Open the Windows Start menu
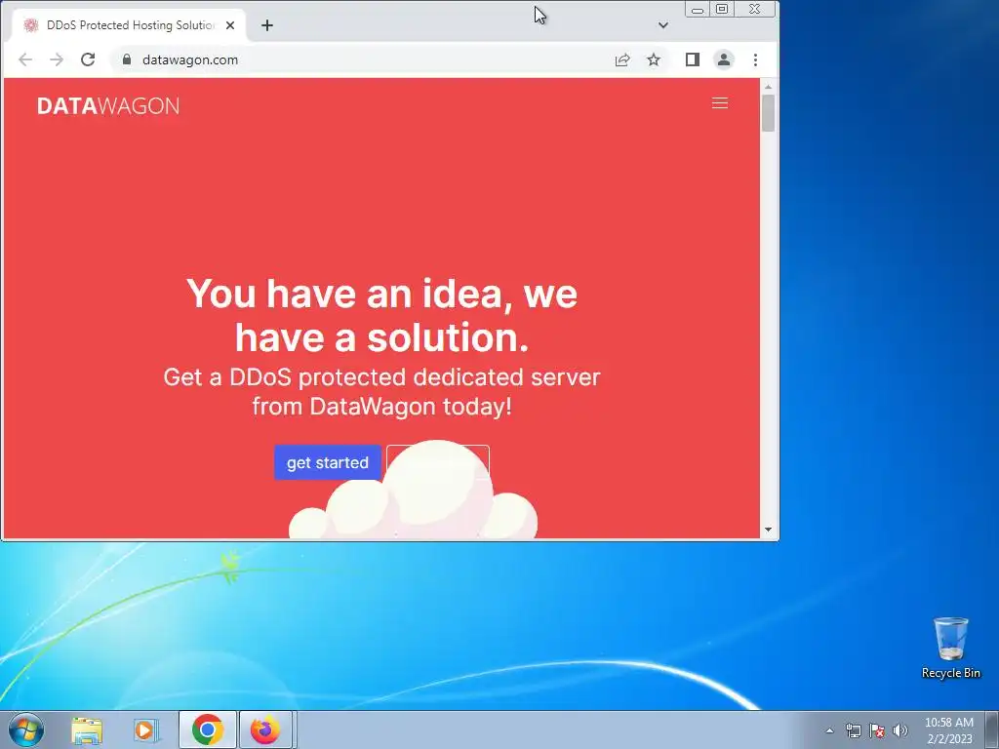This screenshot has height=749, width=999. [x=25, y=729]
